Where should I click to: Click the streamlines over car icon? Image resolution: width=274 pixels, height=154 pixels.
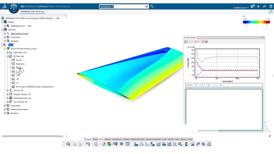tap(192, 144)
